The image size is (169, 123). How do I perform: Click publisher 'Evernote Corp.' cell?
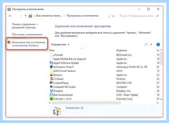click(124, 99)
